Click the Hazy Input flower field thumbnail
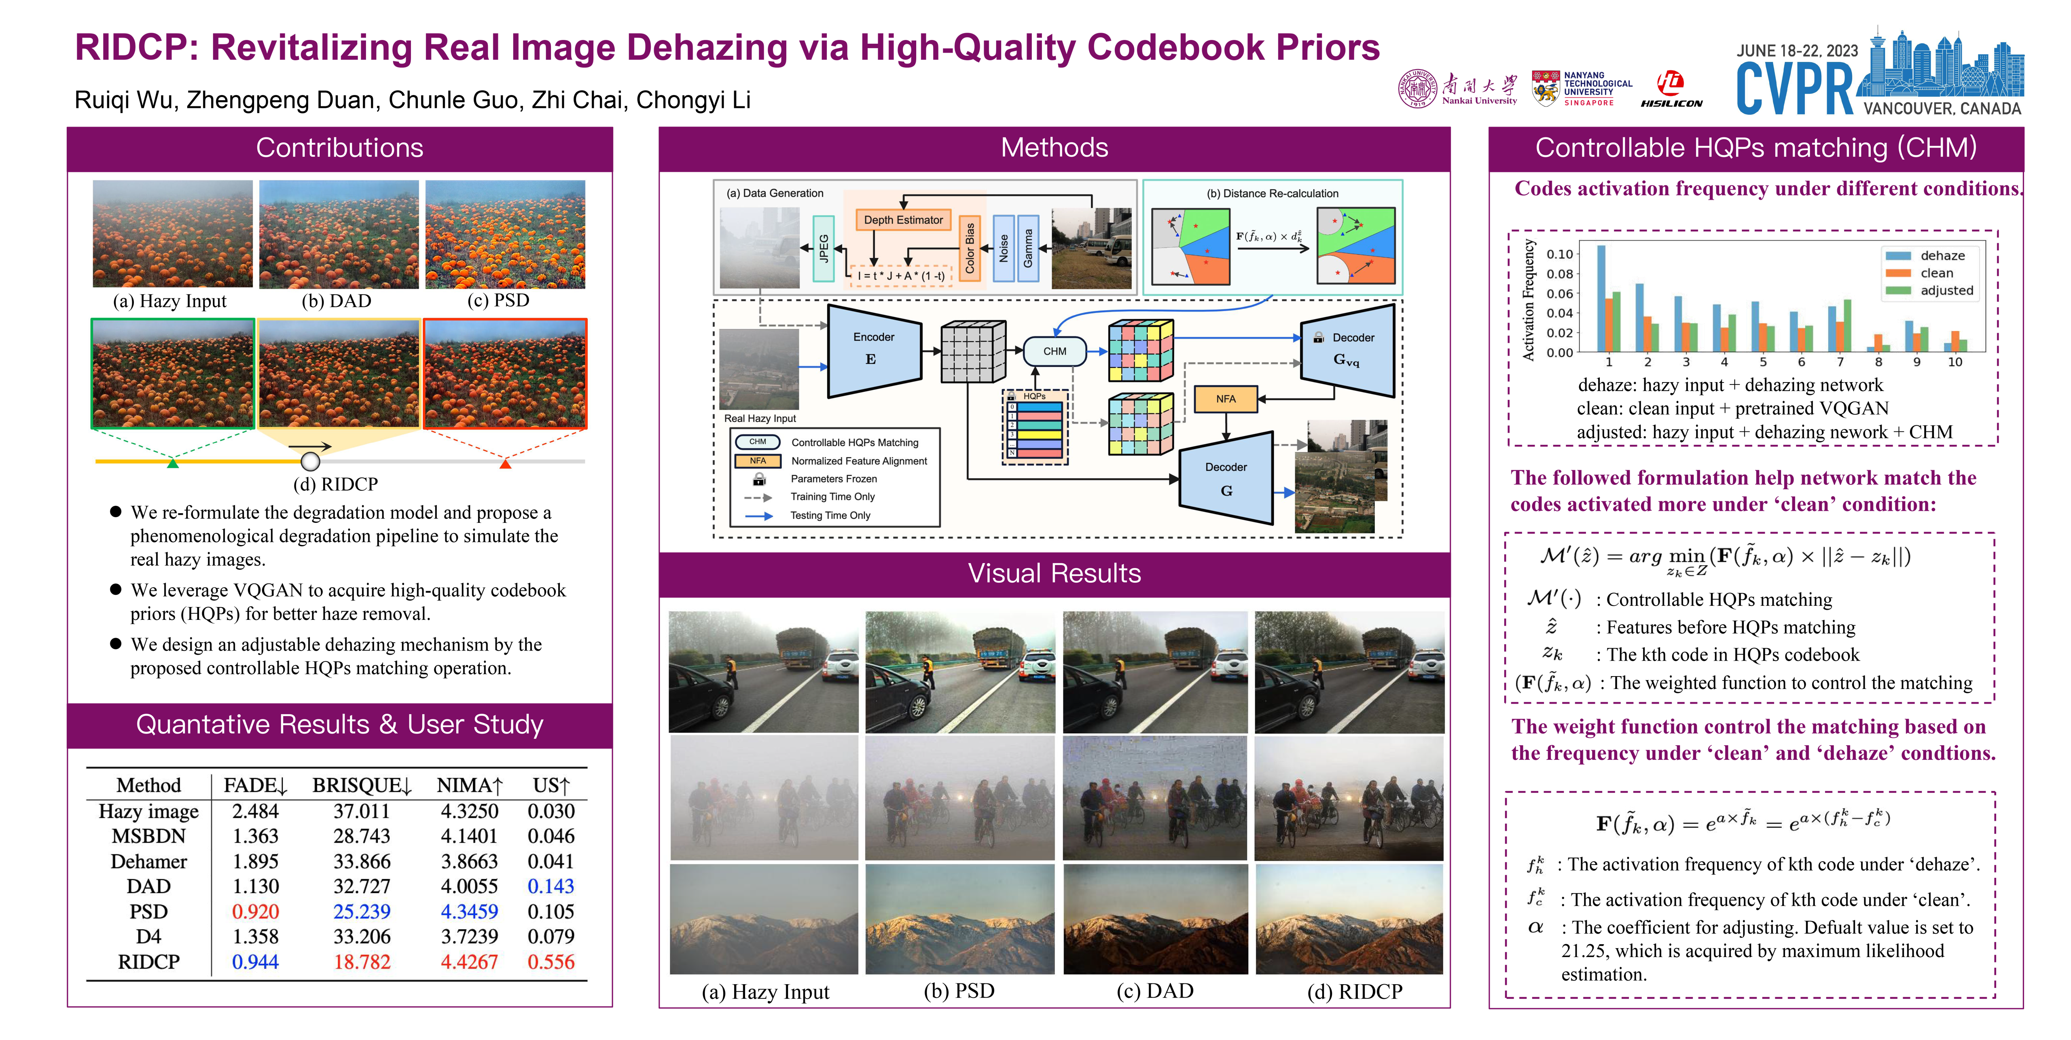2071x1040 pixels. [172, 233]
